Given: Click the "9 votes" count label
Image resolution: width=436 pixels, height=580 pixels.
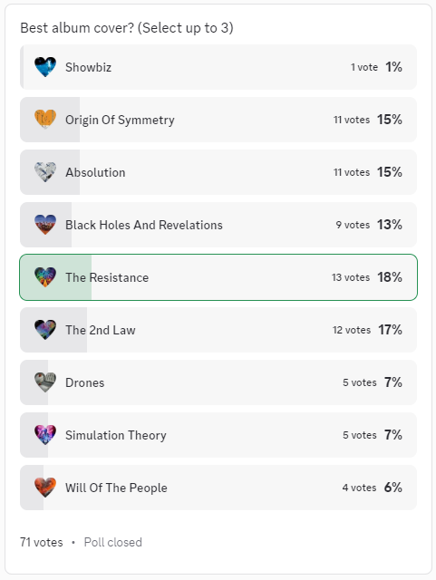Looking at the screenshot, I should (x=353, y=225).
